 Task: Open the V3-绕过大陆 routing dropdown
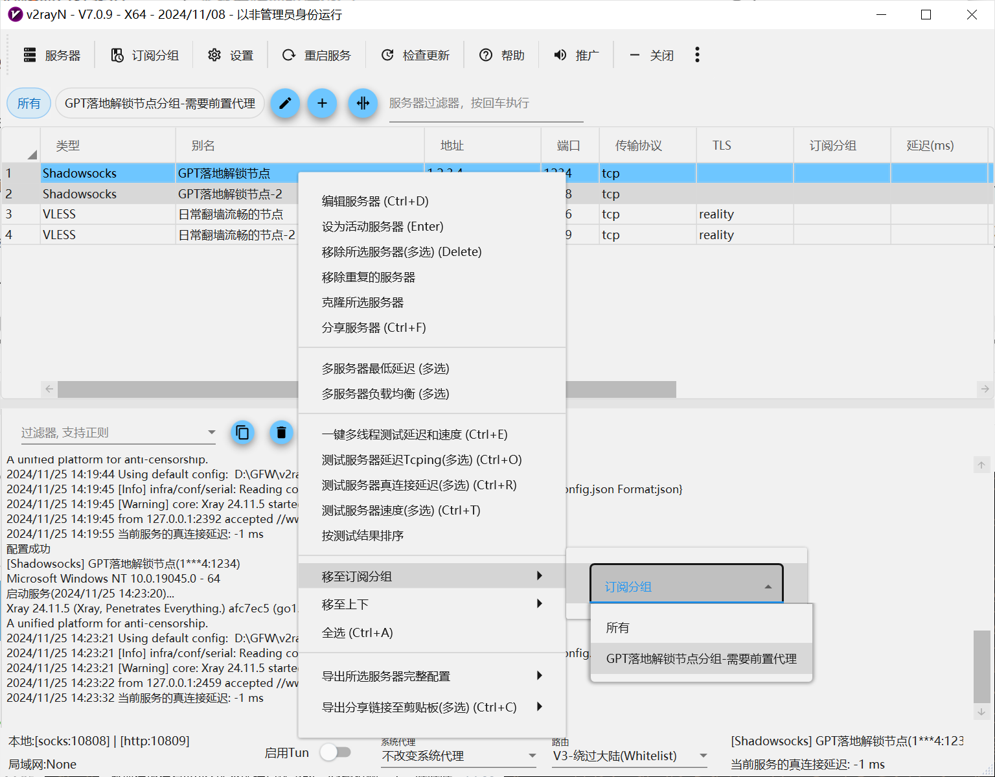630,756
